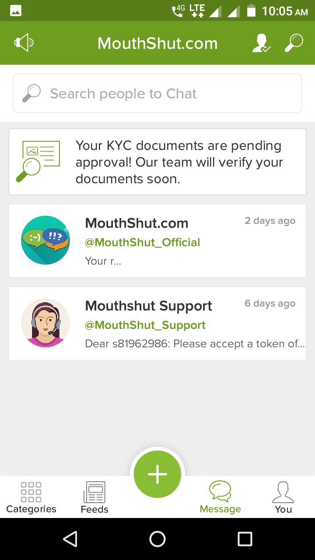The height and width of the screenshot is (560, 315).
Task: Switch to the Feeds tab
Action: click(x=94, y=497)
